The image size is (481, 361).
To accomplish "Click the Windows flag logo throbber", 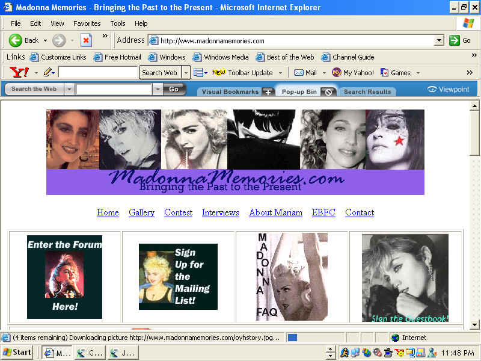I will click(468, 23).
